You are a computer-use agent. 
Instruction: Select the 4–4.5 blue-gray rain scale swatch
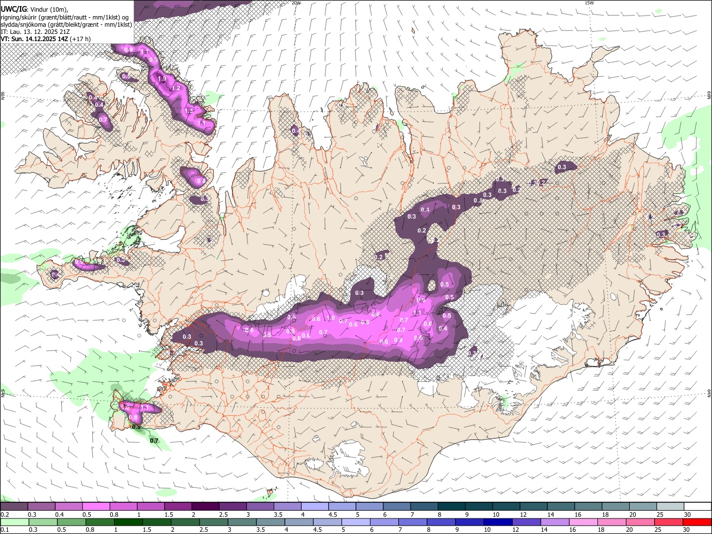[x=299, y=522]
